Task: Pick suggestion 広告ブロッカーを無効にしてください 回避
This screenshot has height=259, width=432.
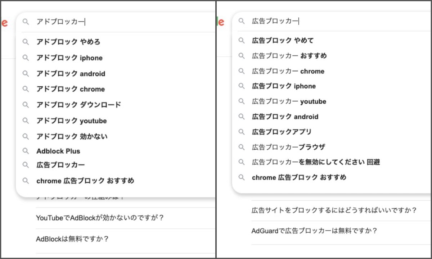Action: 315,162
